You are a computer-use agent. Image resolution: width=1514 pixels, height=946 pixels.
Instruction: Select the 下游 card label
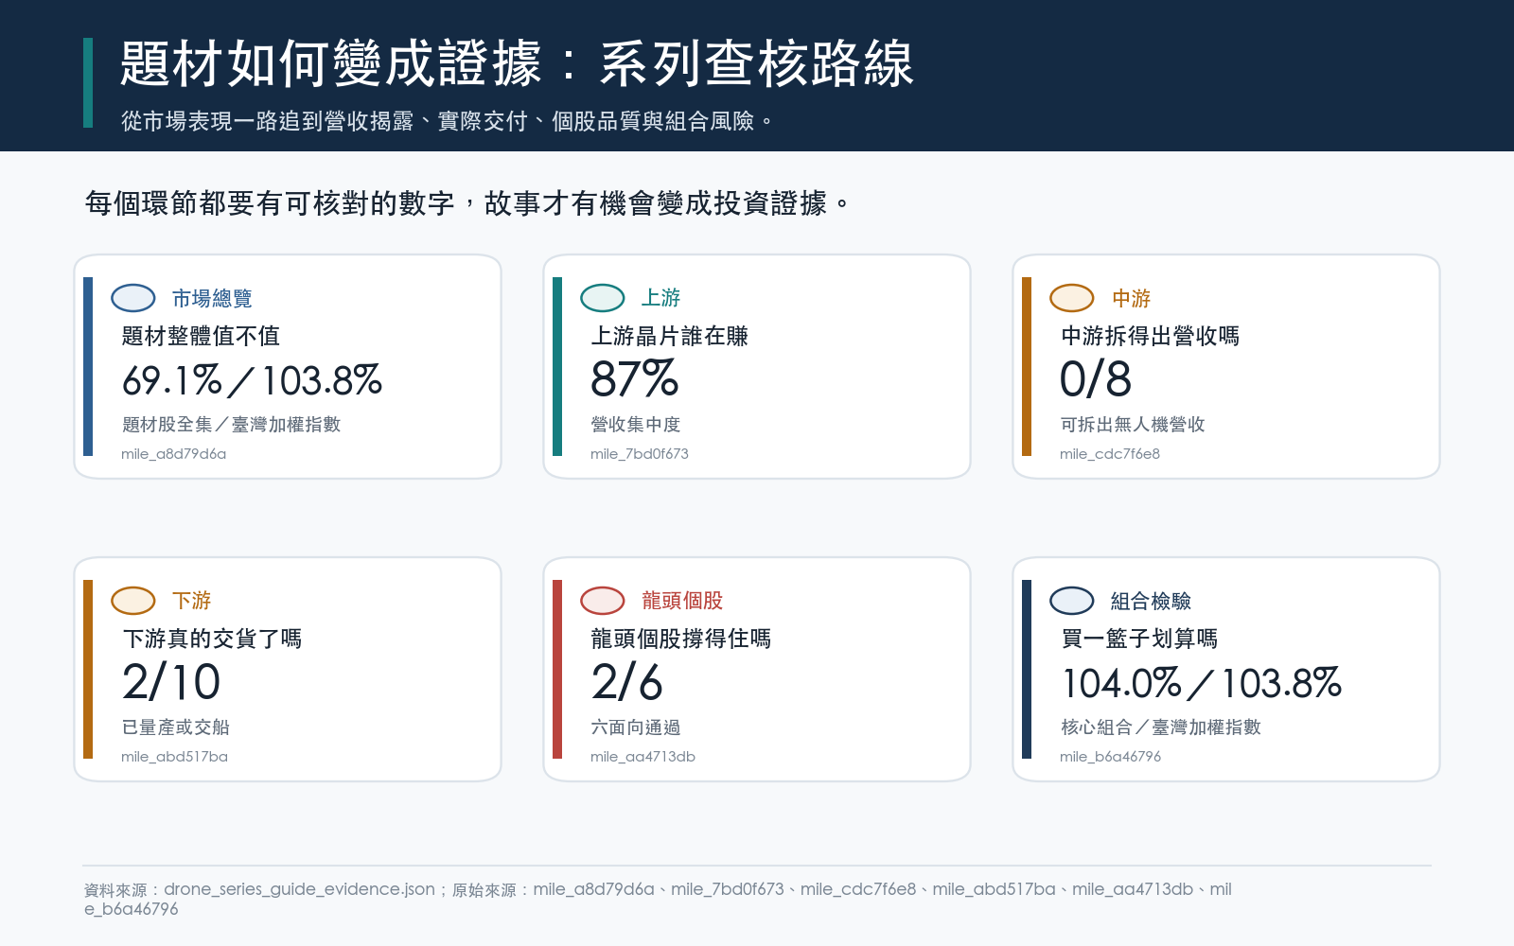click(x=191, y=601)
